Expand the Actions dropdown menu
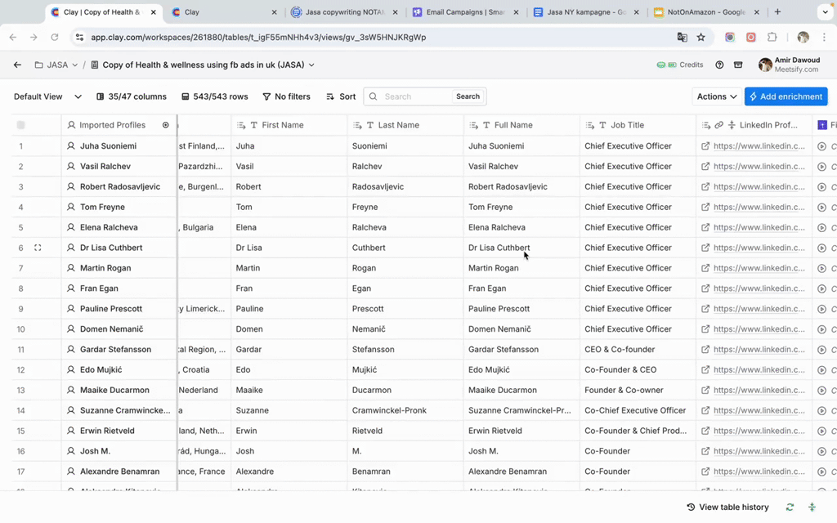837x523 pixels. point(716,96)
